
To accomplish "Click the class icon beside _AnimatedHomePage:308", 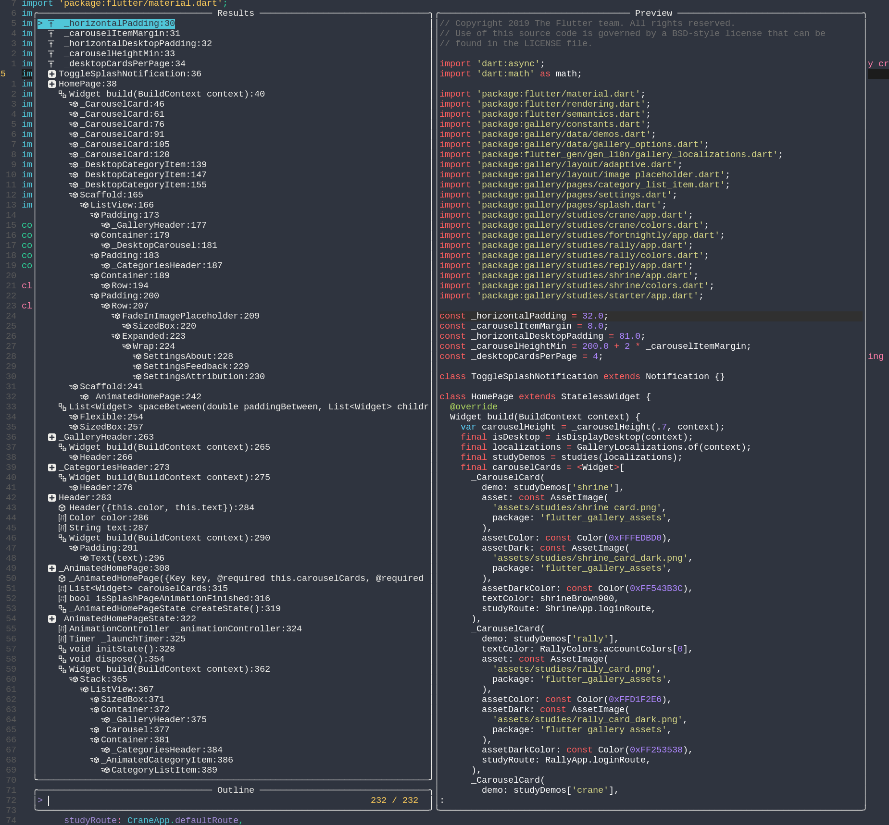I will [52, 568].
